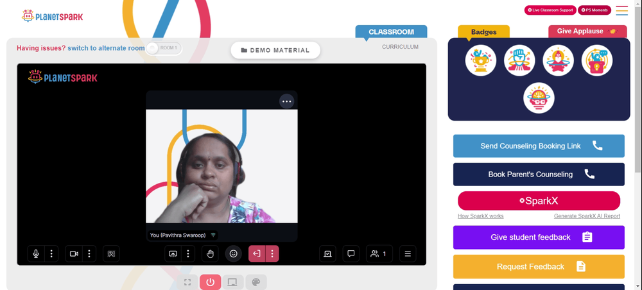Raise hand using the hand icon
Viewport: 642px width, 290px height.
210,253
